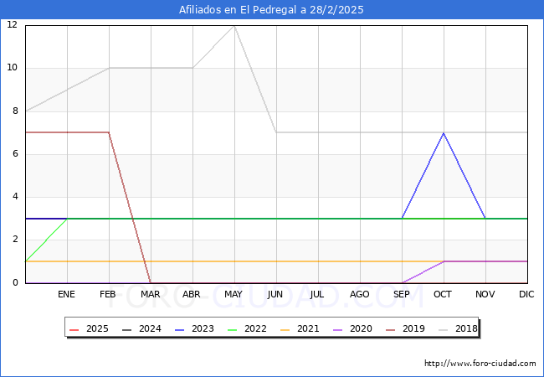The width and height of the screenshot is (544, 377).
Task: Click the gray 2018 legend color marker
Action: [443, 329]
